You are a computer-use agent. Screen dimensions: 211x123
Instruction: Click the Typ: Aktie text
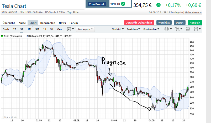[x=73, y=12]
